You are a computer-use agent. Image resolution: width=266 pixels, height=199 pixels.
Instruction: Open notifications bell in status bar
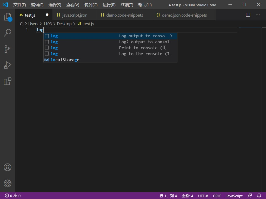tap(259, 196)
